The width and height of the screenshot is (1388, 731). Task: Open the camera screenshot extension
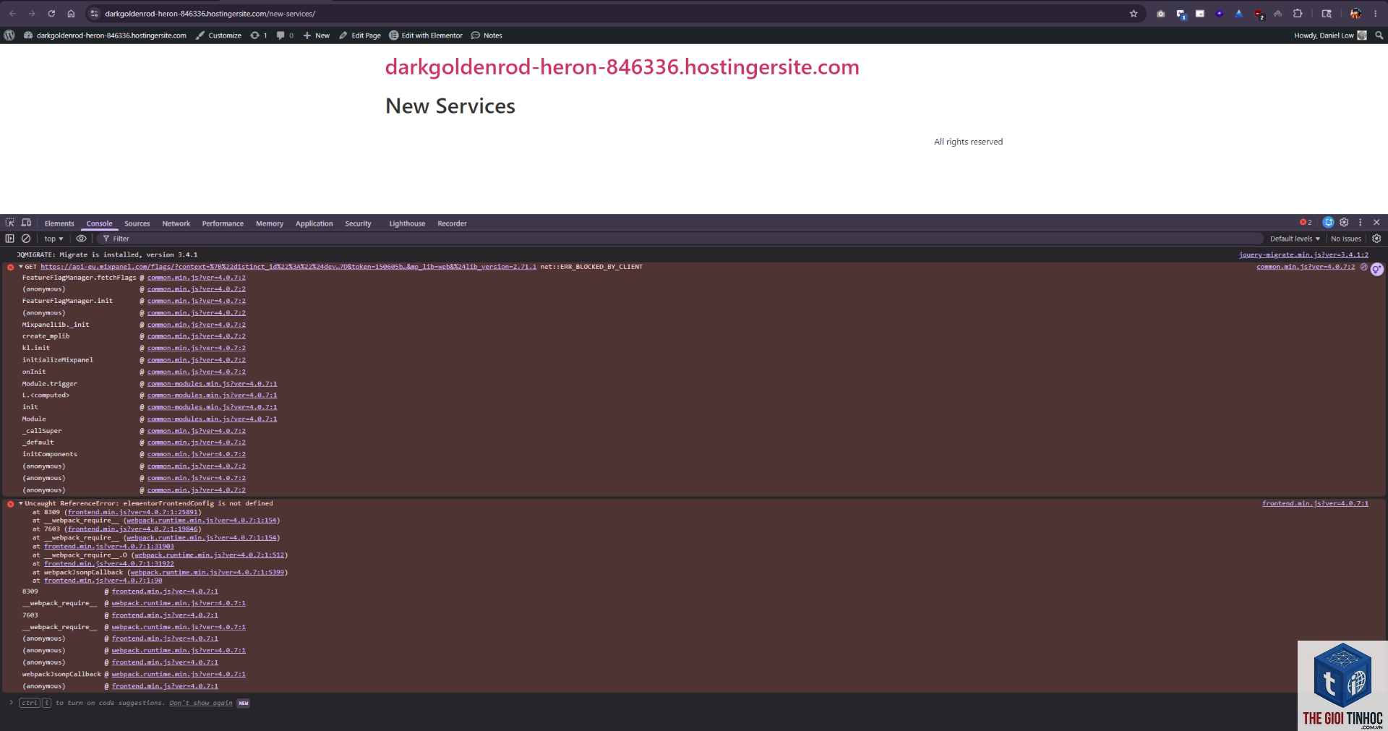click(1161, 14)
